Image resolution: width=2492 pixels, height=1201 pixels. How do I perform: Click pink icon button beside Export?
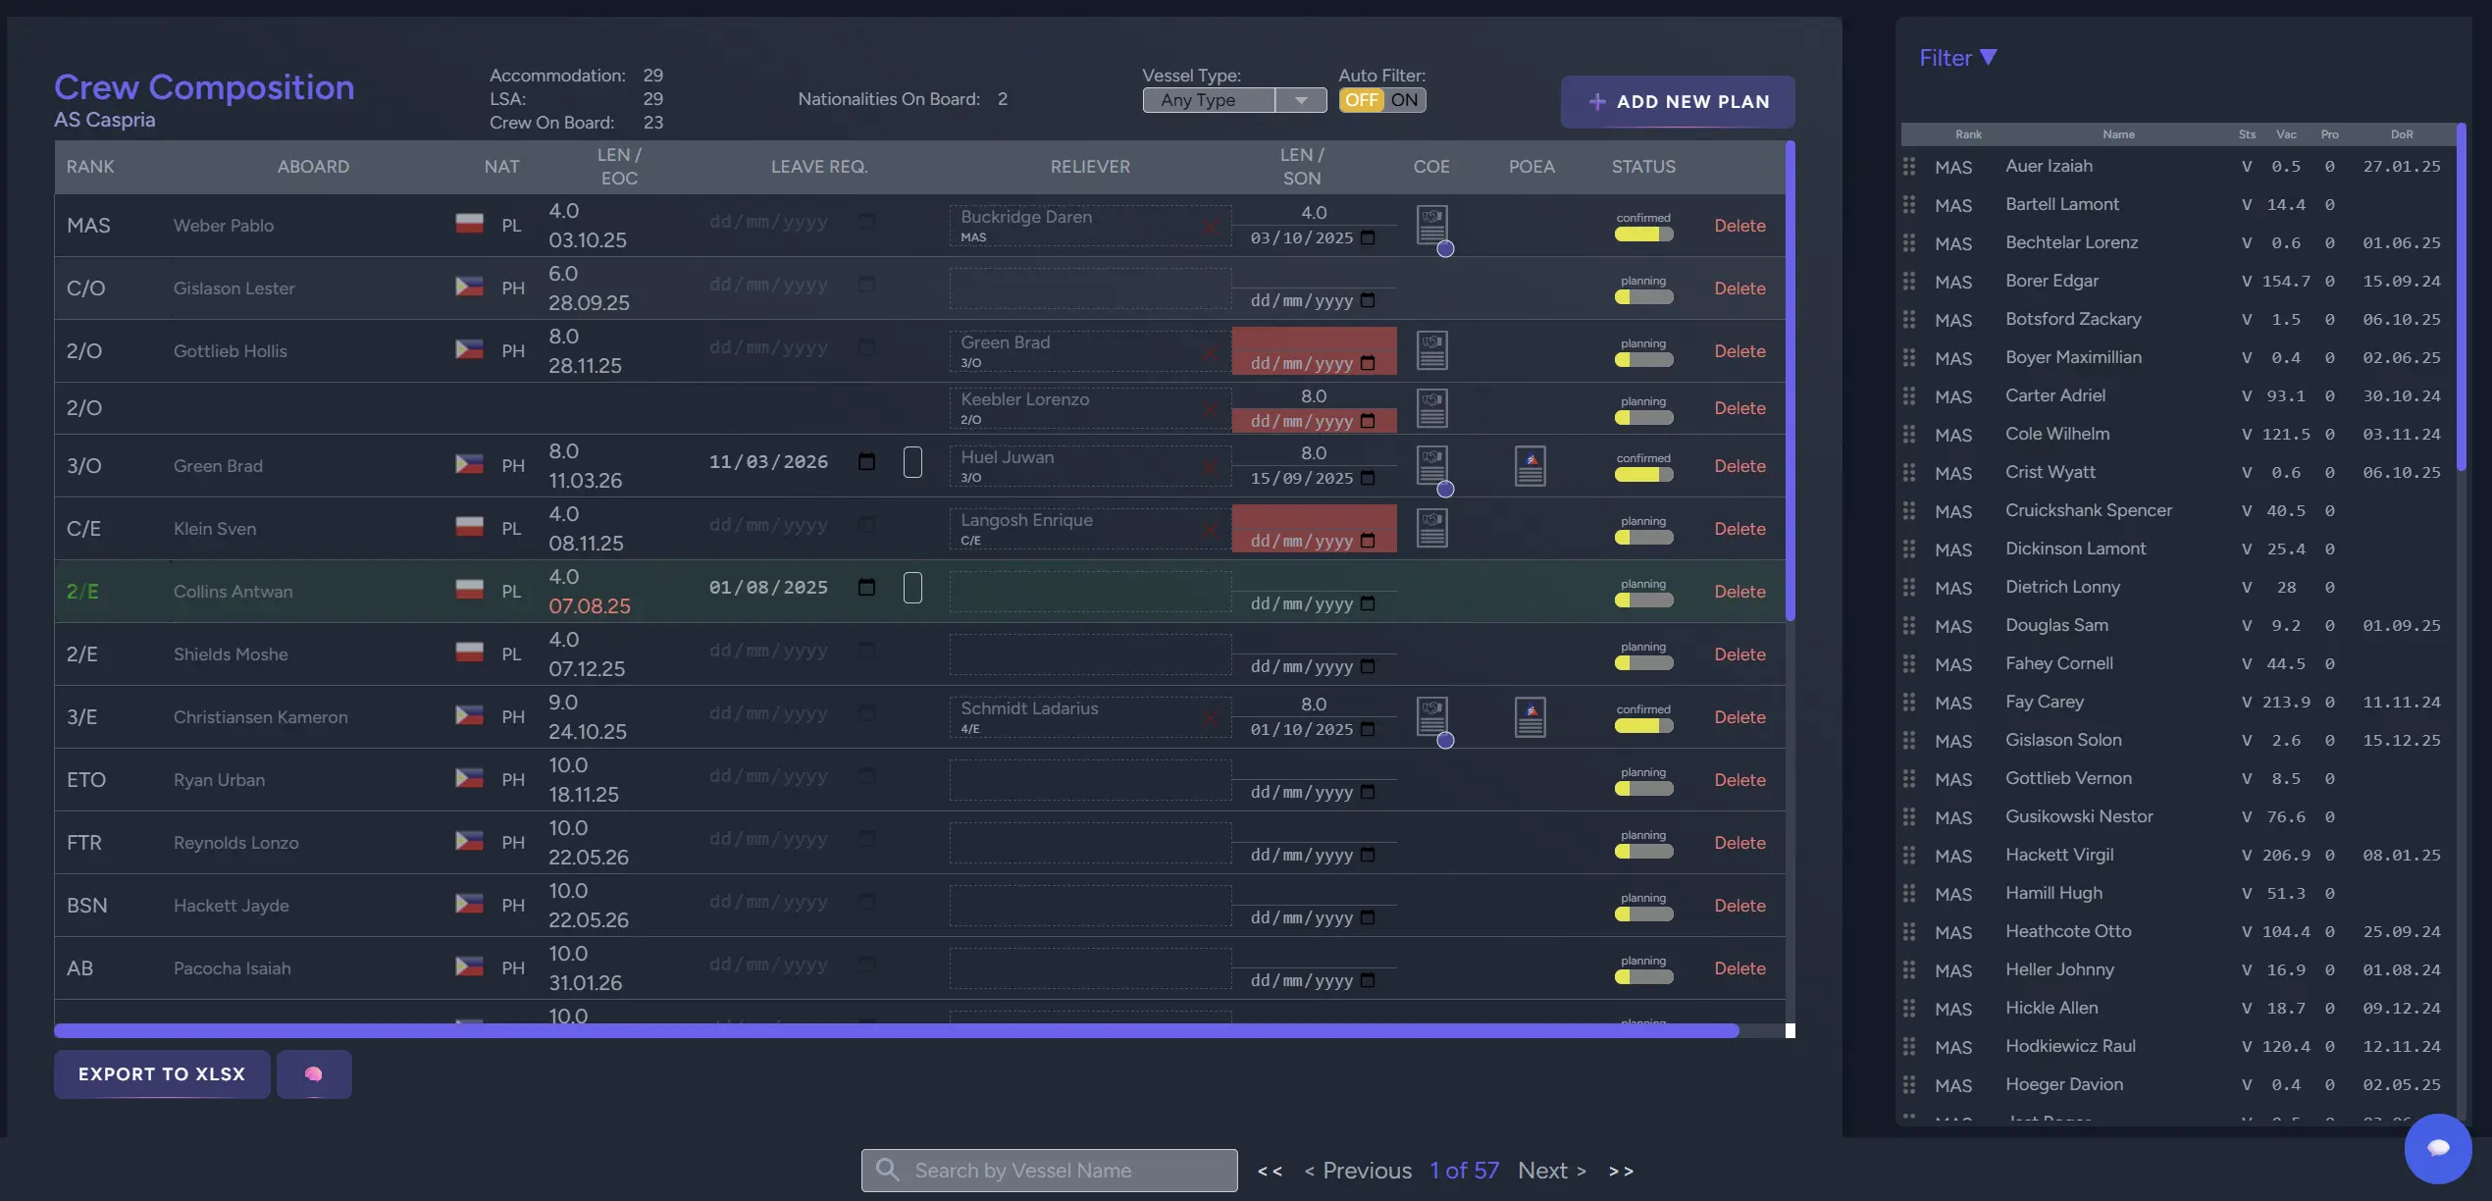click(x=314, y=1074)
